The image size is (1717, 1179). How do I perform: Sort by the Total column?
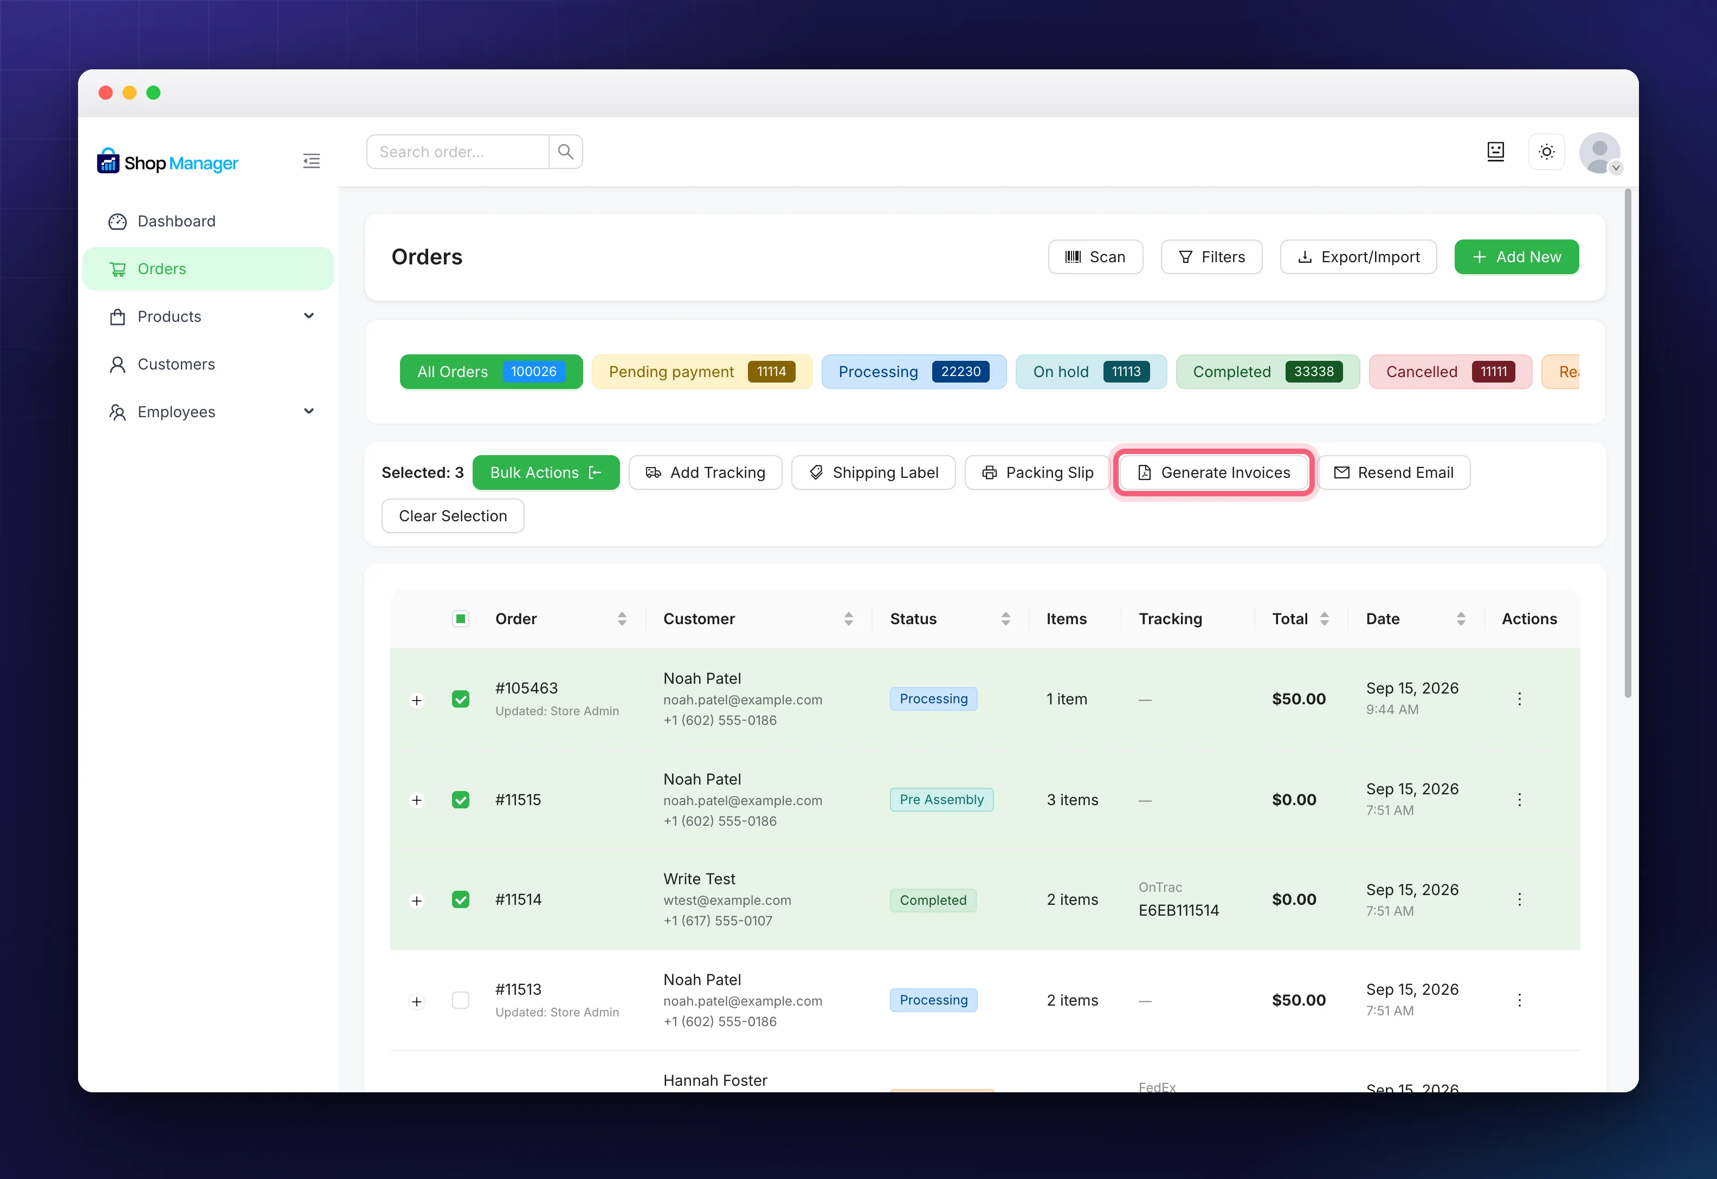click(1325, 619)
